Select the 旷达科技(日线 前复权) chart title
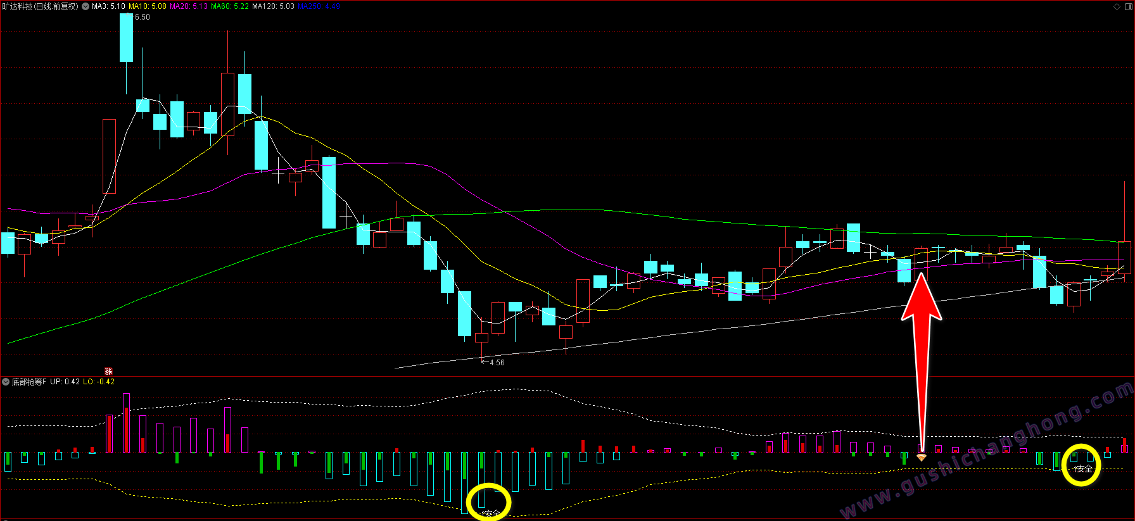 pyautogui.click(x=41, y=6)
